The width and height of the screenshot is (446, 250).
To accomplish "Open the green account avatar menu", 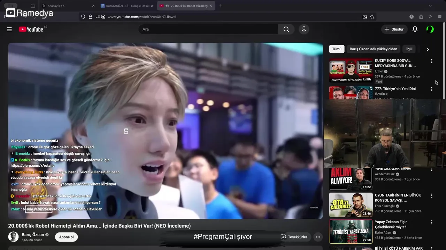I will coord(430,29).
